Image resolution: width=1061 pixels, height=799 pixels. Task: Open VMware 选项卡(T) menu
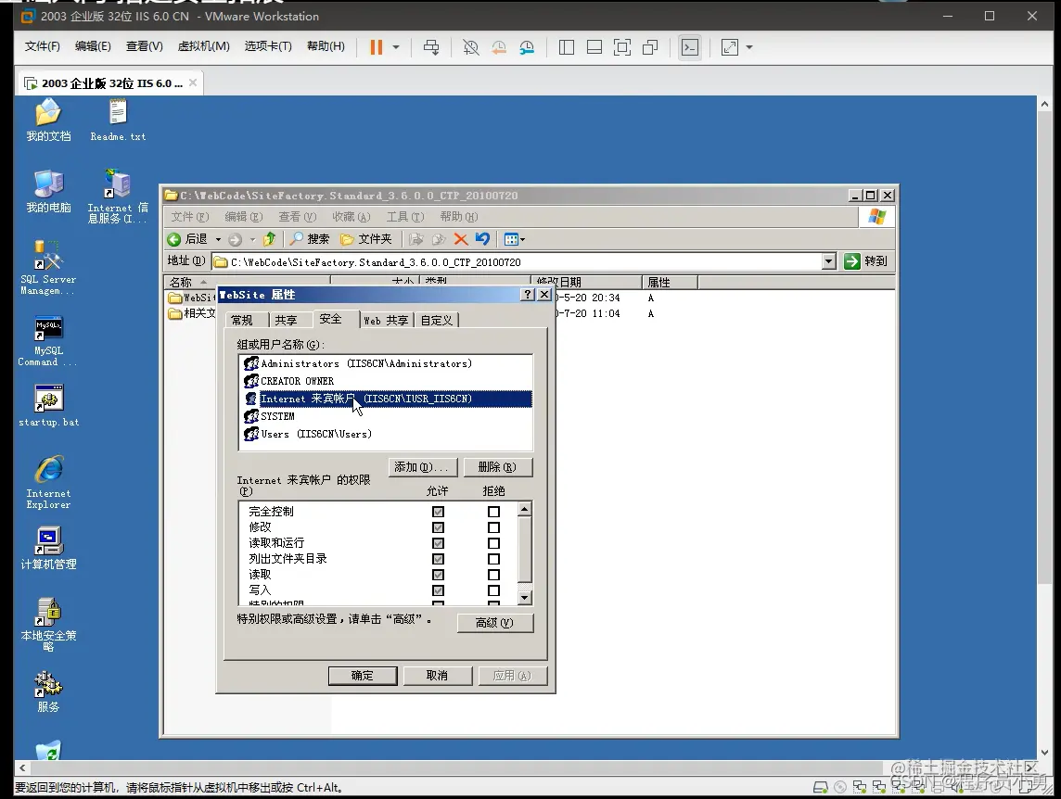[268, 46]
